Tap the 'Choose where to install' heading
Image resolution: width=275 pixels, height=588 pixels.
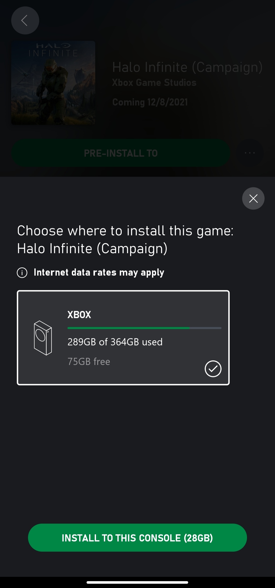[x=125, y=239]
